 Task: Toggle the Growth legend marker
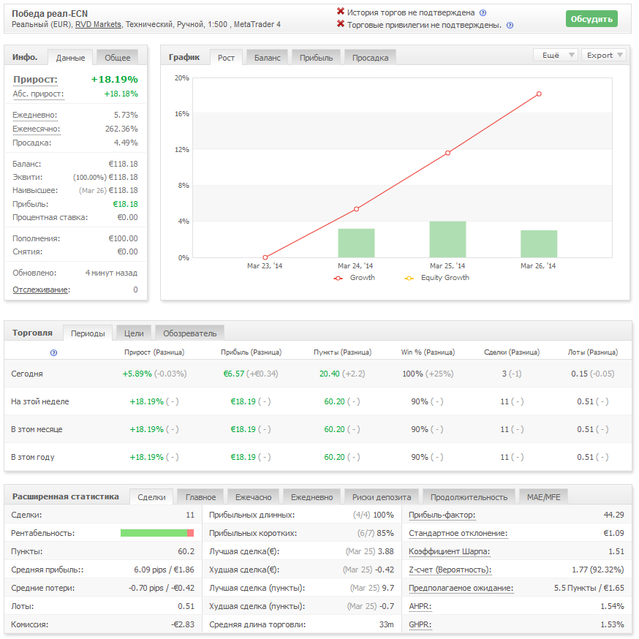(339, 279)
